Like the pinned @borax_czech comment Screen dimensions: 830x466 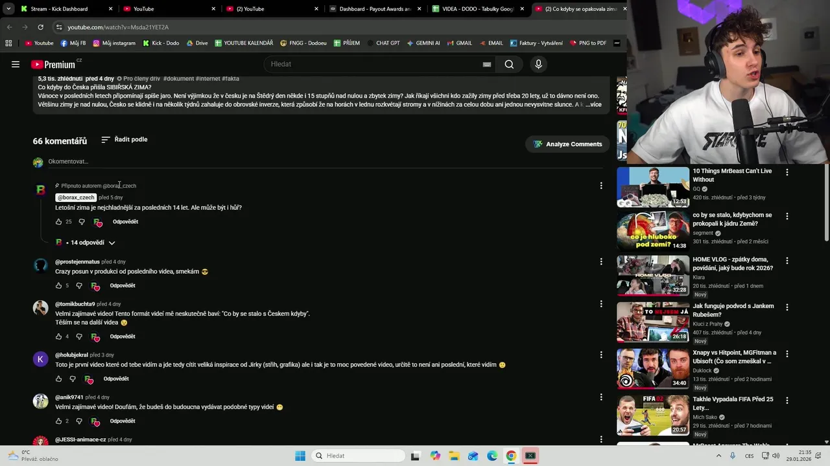(58, 222)
